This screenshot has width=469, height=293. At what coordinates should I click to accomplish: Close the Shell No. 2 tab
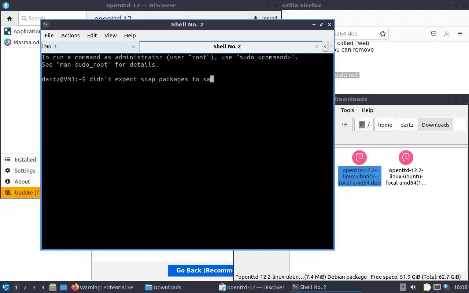click(317, 46)
